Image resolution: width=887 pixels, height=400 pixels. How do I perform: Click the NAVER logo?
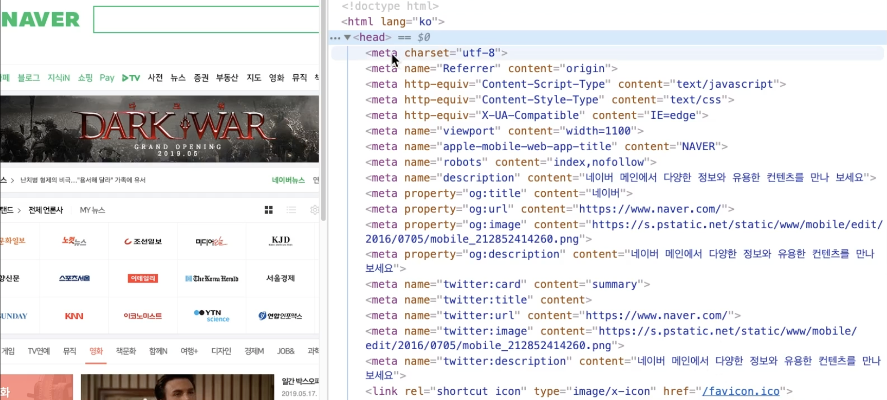40,19
